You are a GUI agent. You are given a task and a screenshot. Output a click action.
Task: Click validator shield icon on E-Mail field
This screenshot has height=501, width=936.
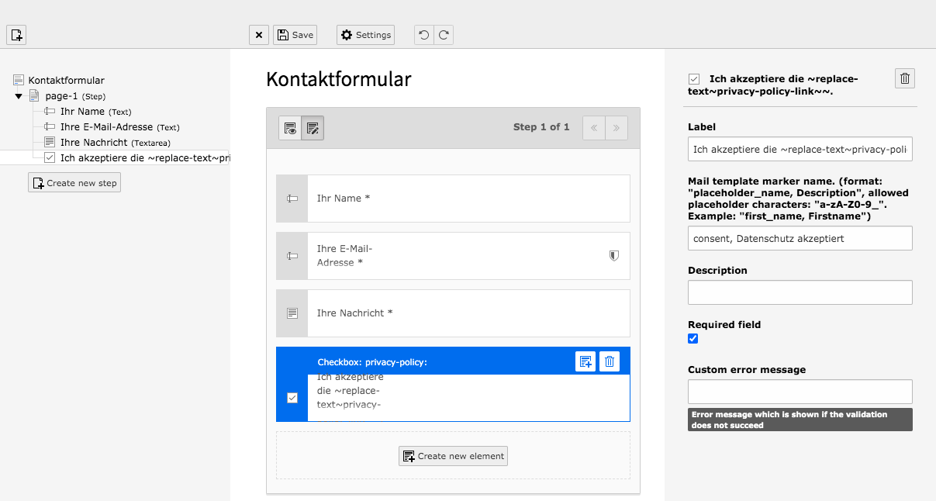pyautogui.click(x=614, y=255)
